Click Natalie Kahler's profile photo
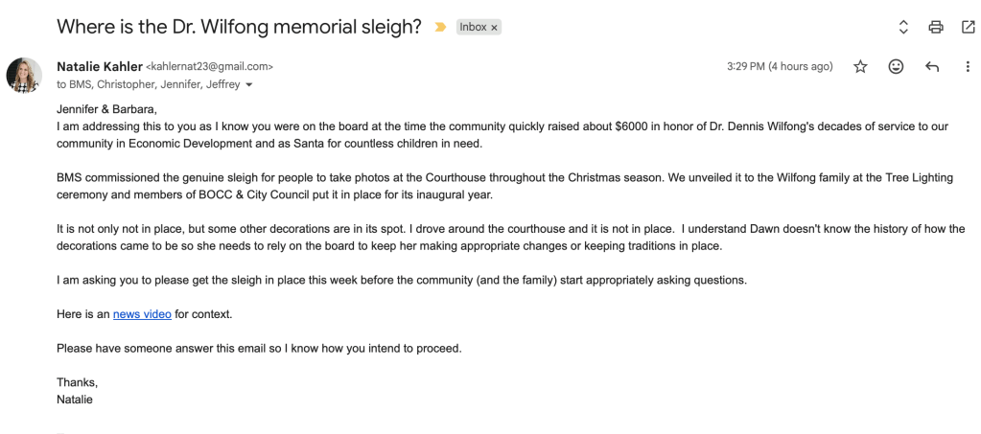 [x=24, y=75]
